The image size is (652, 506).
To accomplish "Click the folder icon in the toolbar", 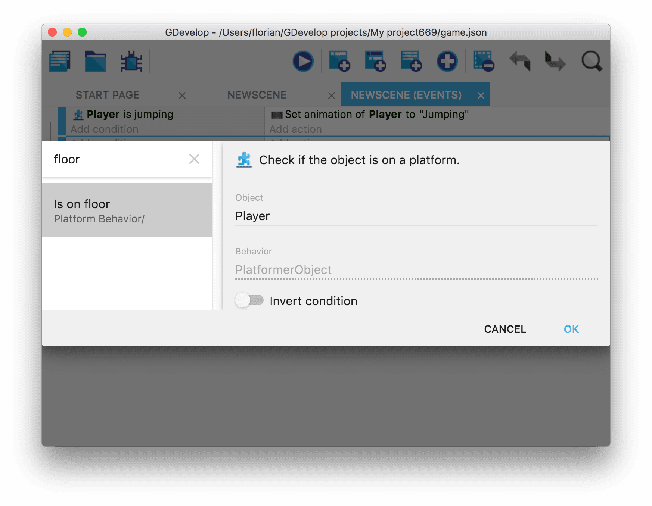I will (95, 61).
